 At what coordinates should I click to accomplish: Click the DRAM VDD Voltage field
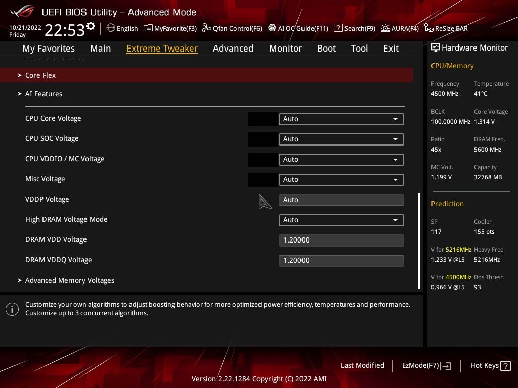341,240
